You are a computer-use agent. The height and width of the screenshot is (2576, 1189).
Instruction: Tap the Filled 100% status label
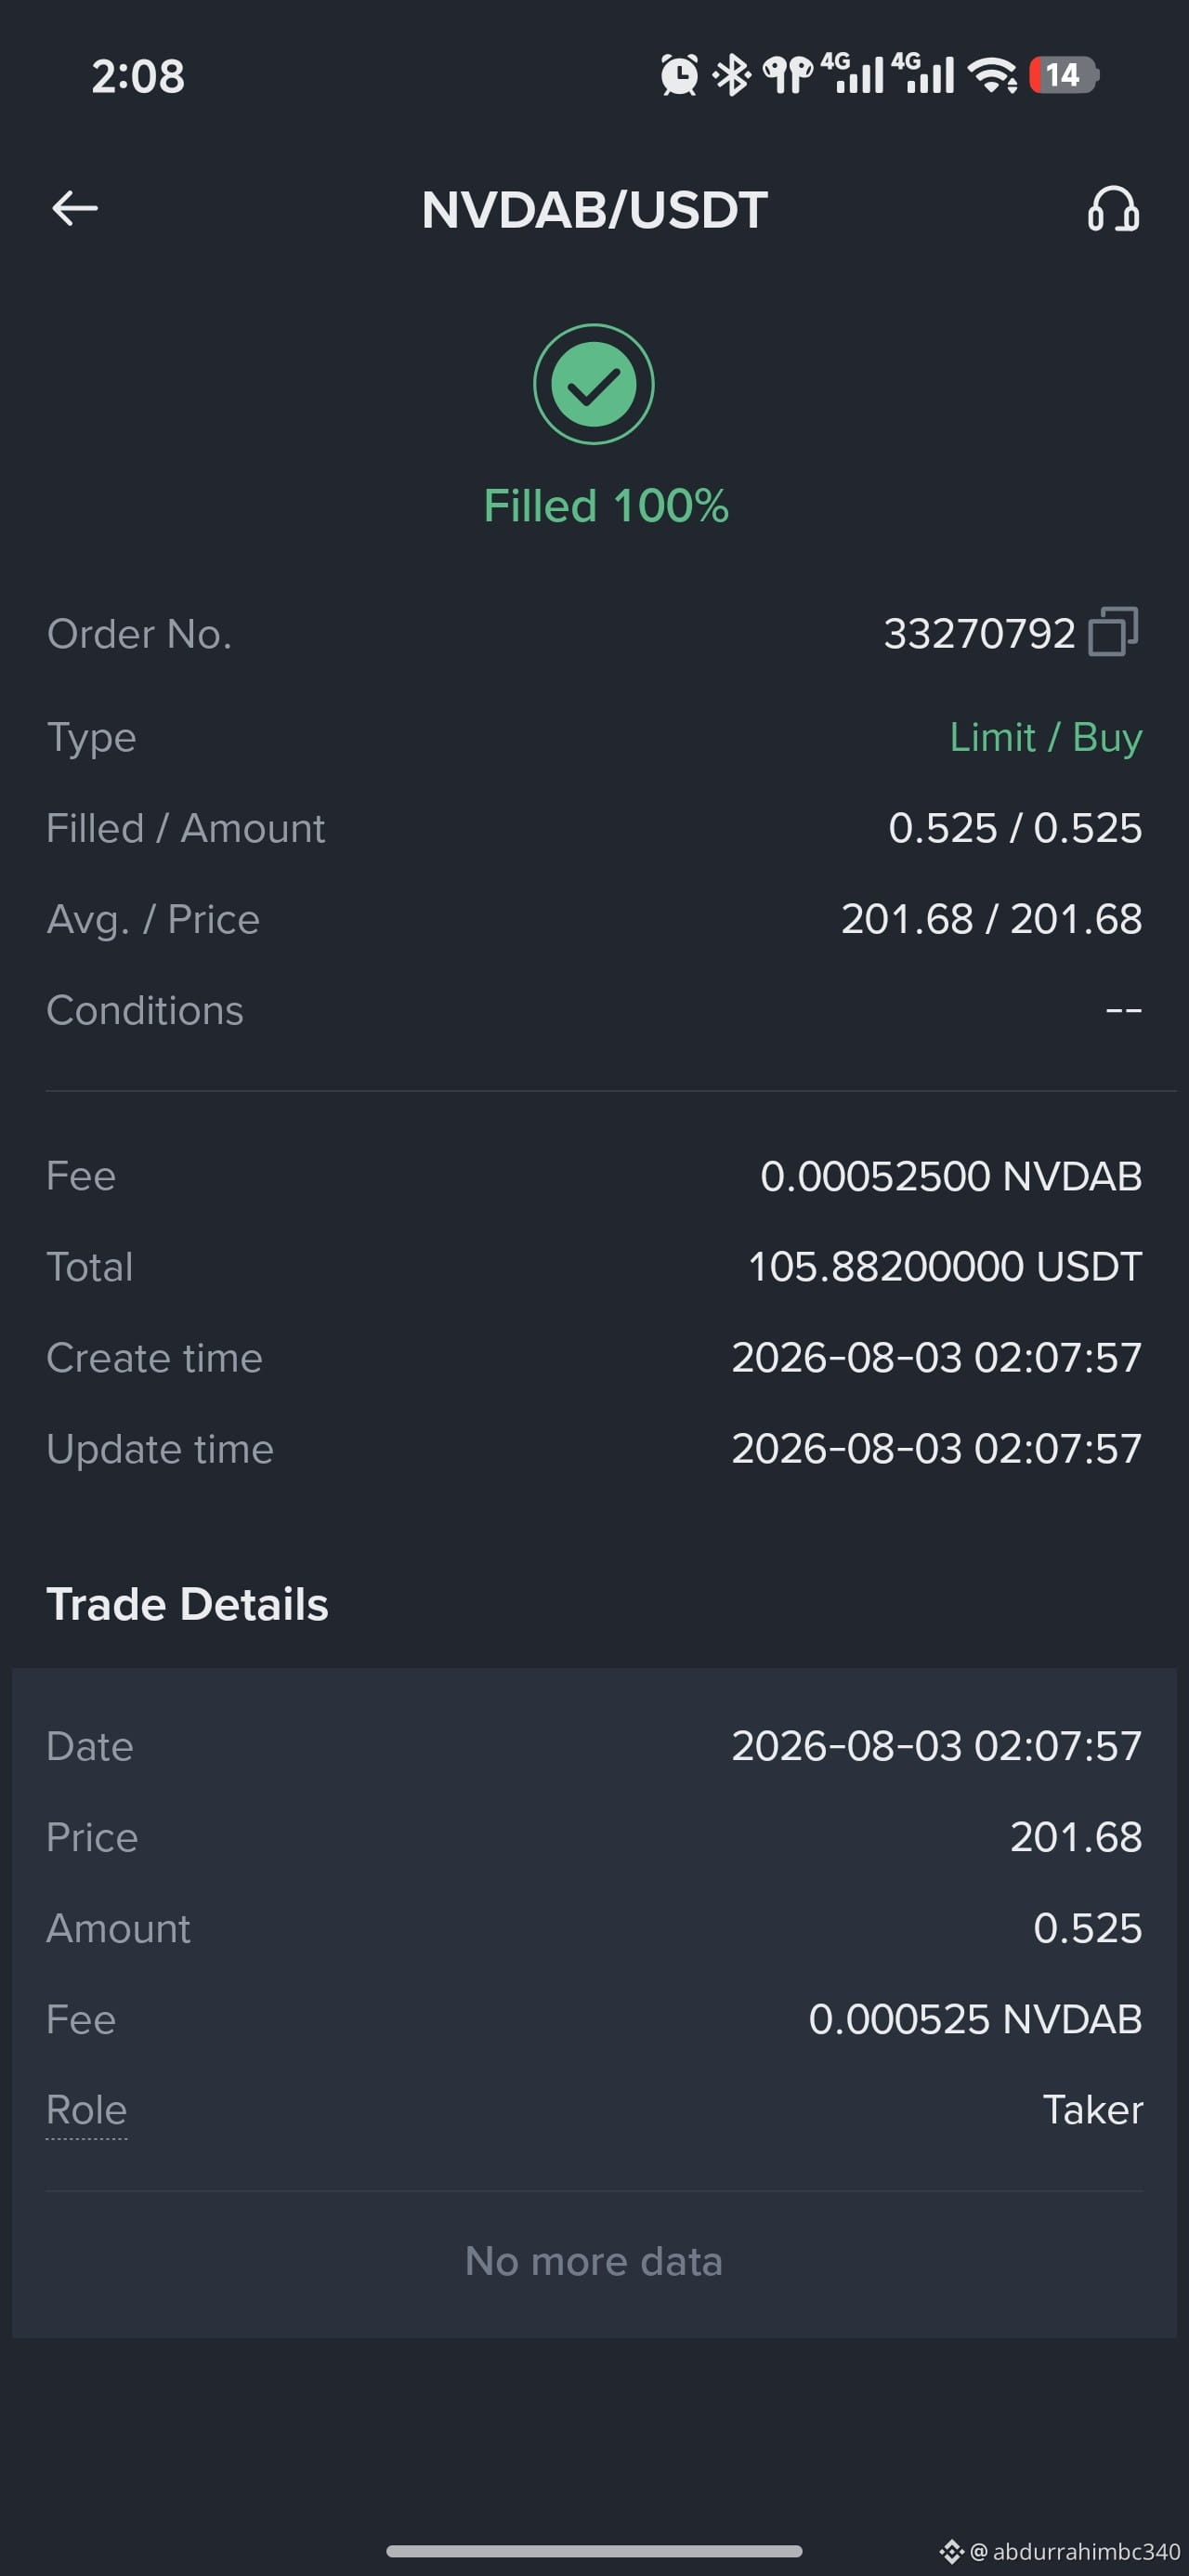pos(606,506)
